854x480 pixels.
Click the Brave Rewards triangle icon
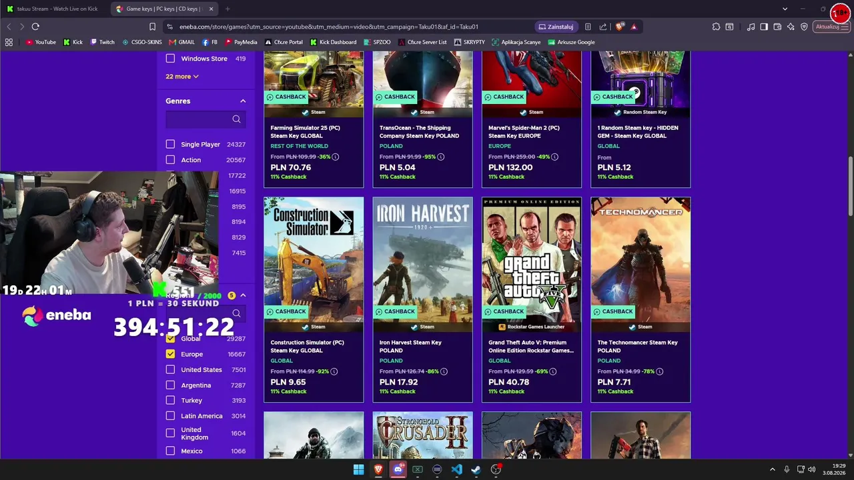pos(634,27)
